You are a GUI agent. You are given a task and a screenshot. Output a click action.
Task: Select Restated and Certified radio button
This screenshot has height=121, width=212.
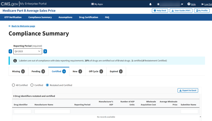tap(47, 85)
